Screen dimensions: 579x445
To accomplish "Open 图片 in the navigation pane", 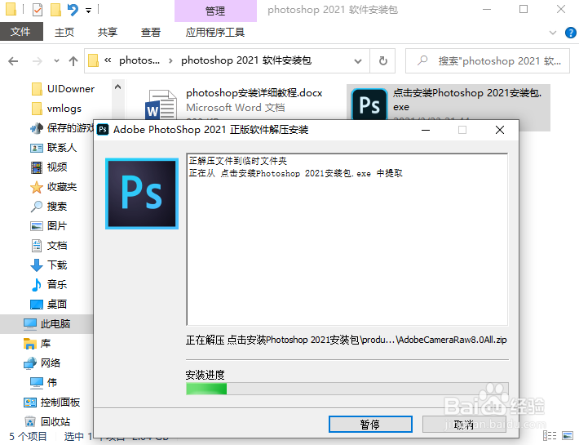I will pyautogui.click(x=49, y=226).
